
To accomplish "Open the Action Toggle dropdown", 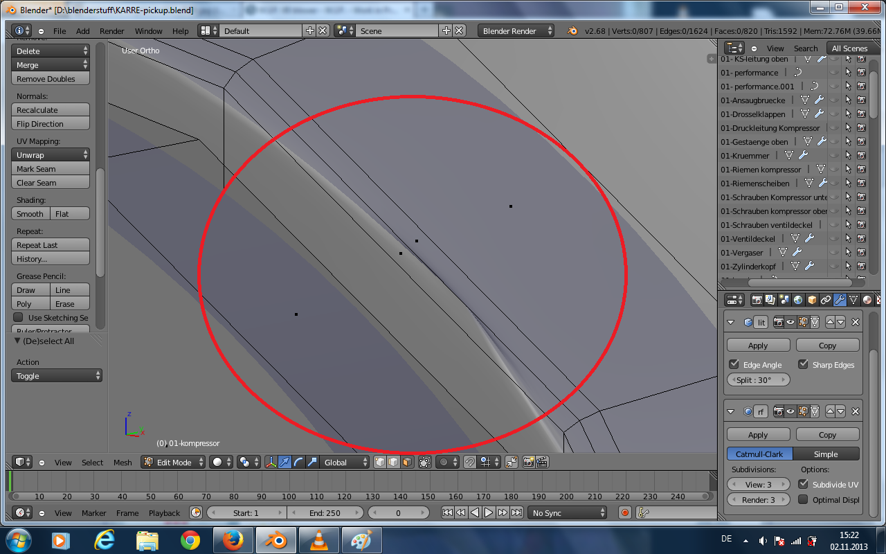I will [x=57, y=375].
